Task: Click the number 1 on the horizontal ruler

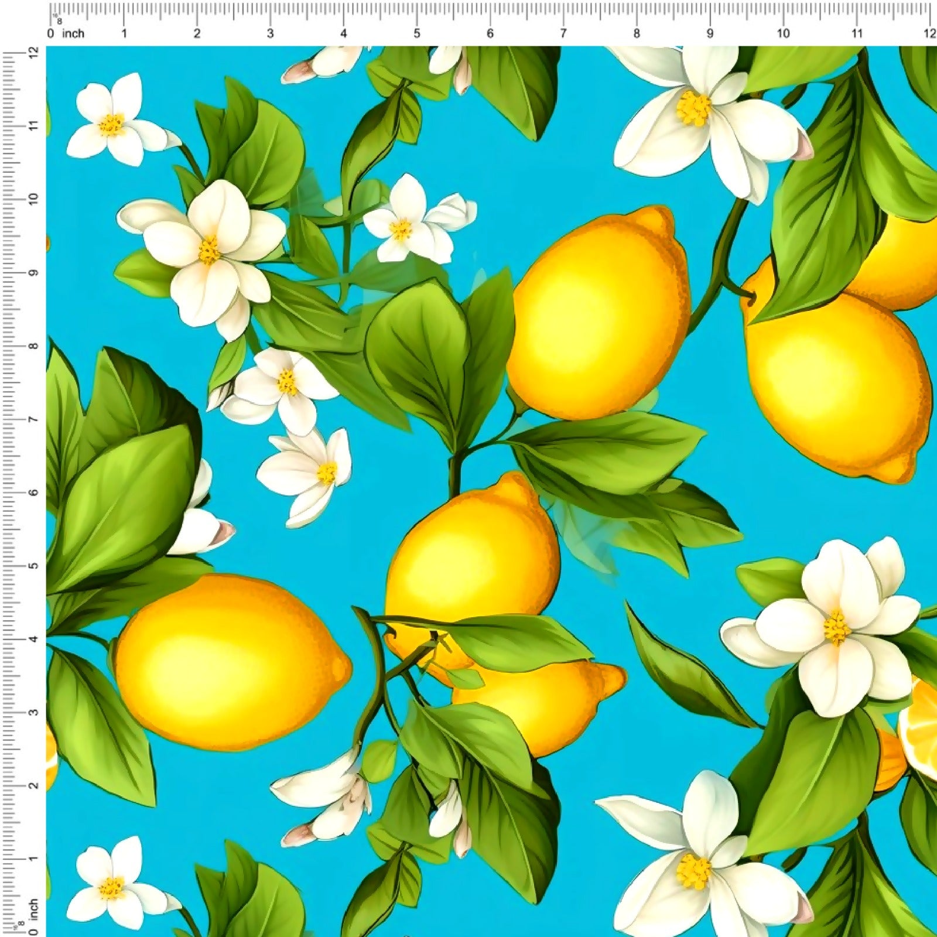Action: (124, 33)
